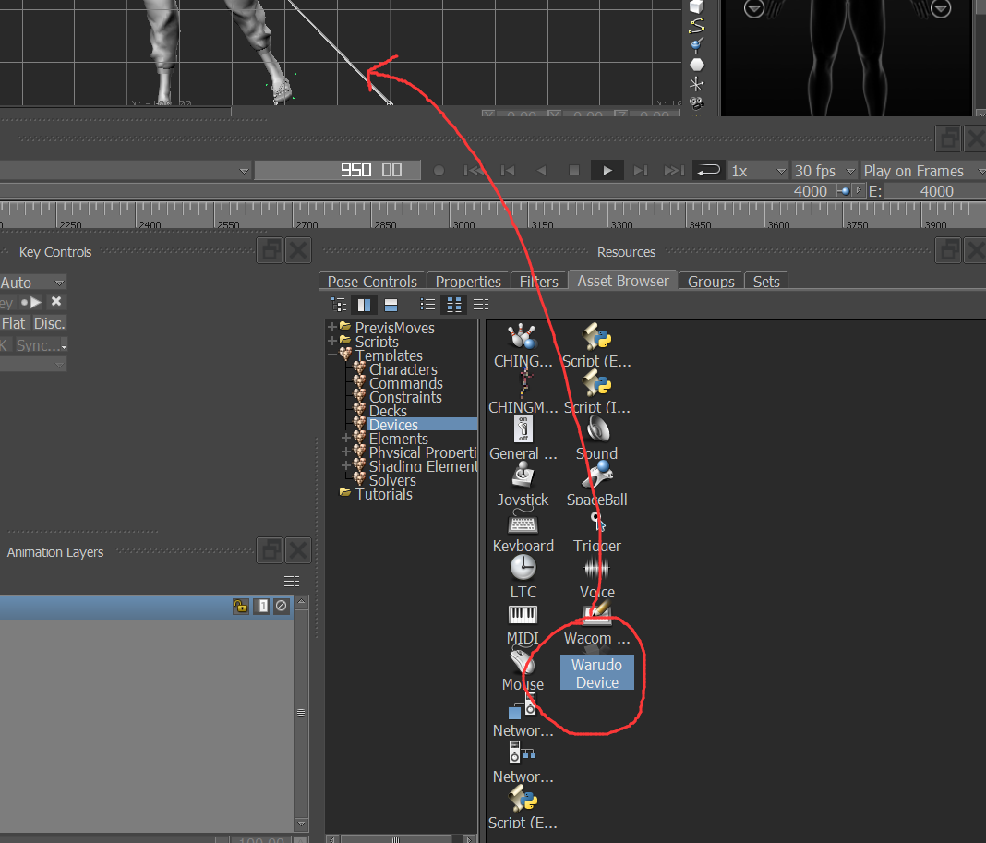Image resolution: width=986 pixels, height=843 pixels.
Task: Select the Joystick device icon
Action: coord(523,476)
